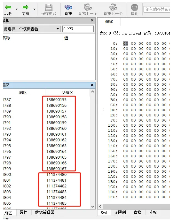Click the sector list scroll down arrow
The height and width of the screenshot is (221, 173).
(x=92, y=207)
